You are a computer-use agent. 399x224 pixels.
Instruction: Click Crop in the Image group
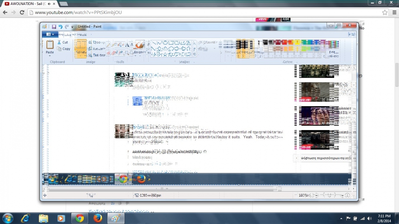click(97, 42)
